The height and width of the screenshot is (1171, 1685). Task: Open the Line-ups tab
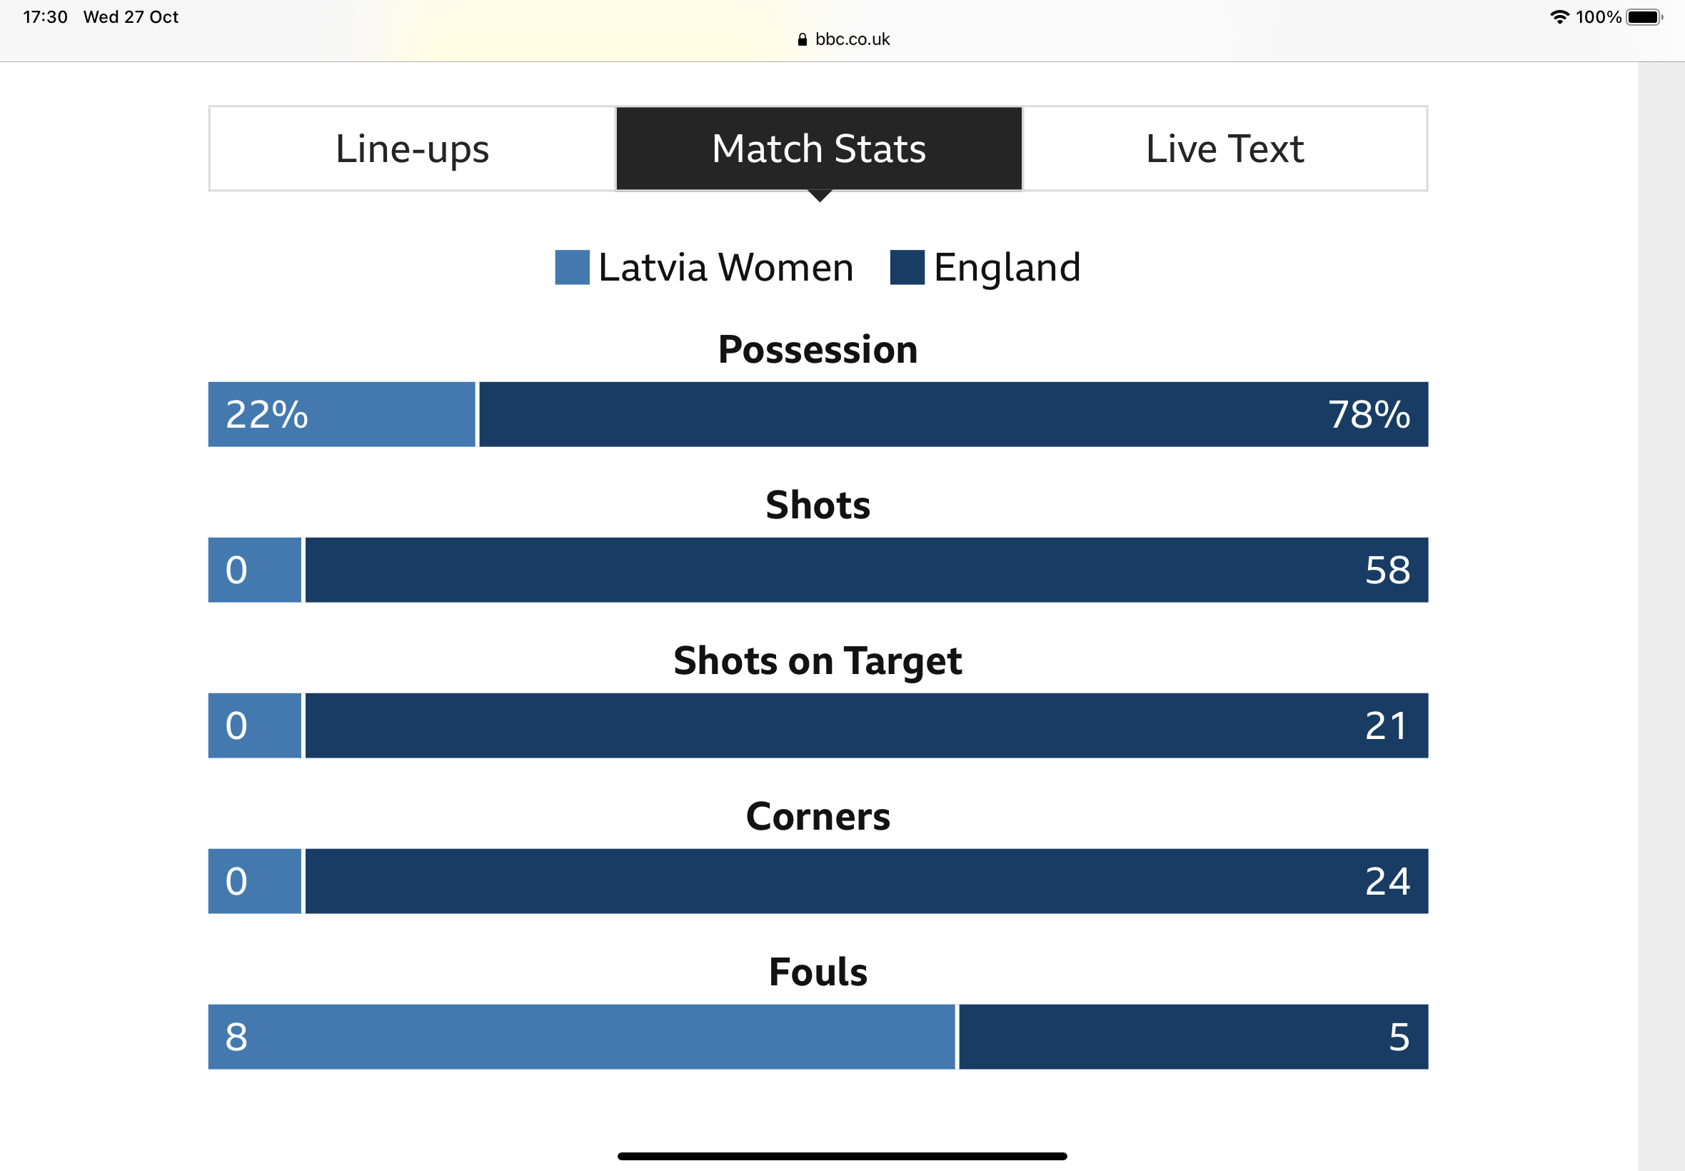[x=412, y=149]
